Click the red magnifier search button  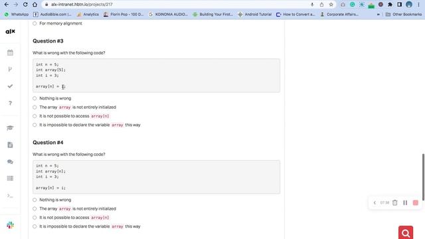pos(406,232)
